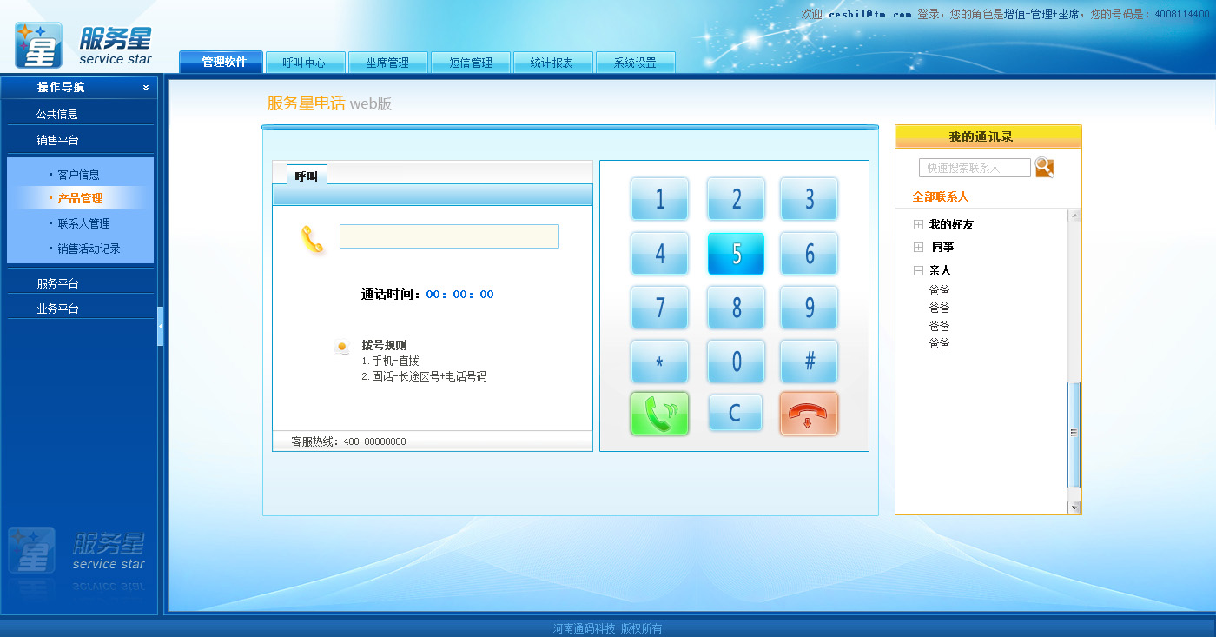The image size is (1216, 637).
Task: Tap the number 5 keypad key
Action: (736, 253)
